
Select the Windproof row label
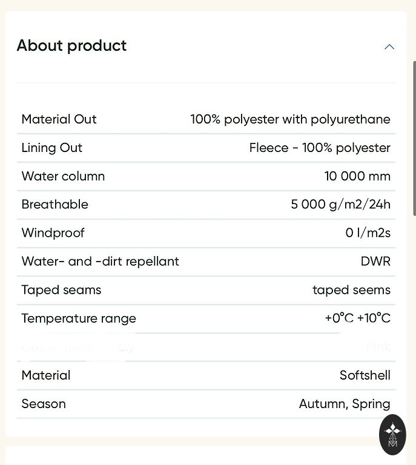pyautogui.click(x=53, y=233)
